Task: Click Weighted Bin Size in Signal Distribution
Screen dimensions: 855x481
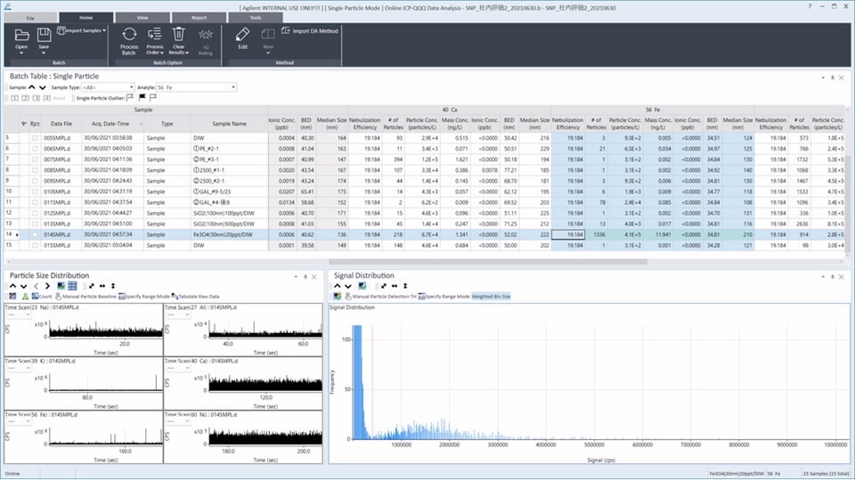Action: [x=491, y=296]
